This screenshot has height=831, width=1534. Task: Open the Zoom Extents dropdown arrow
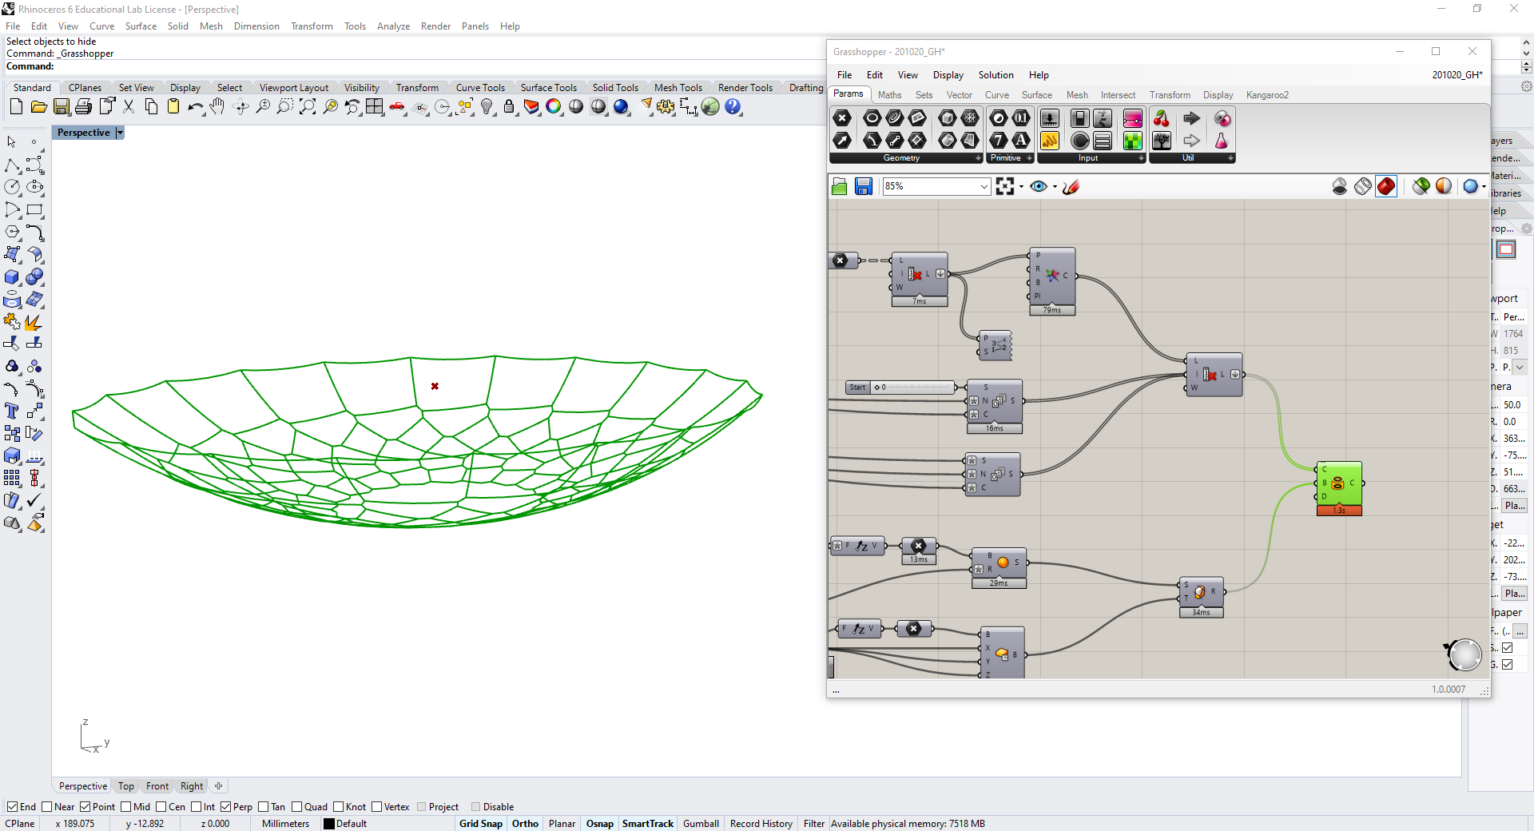tap(1021, 187)
